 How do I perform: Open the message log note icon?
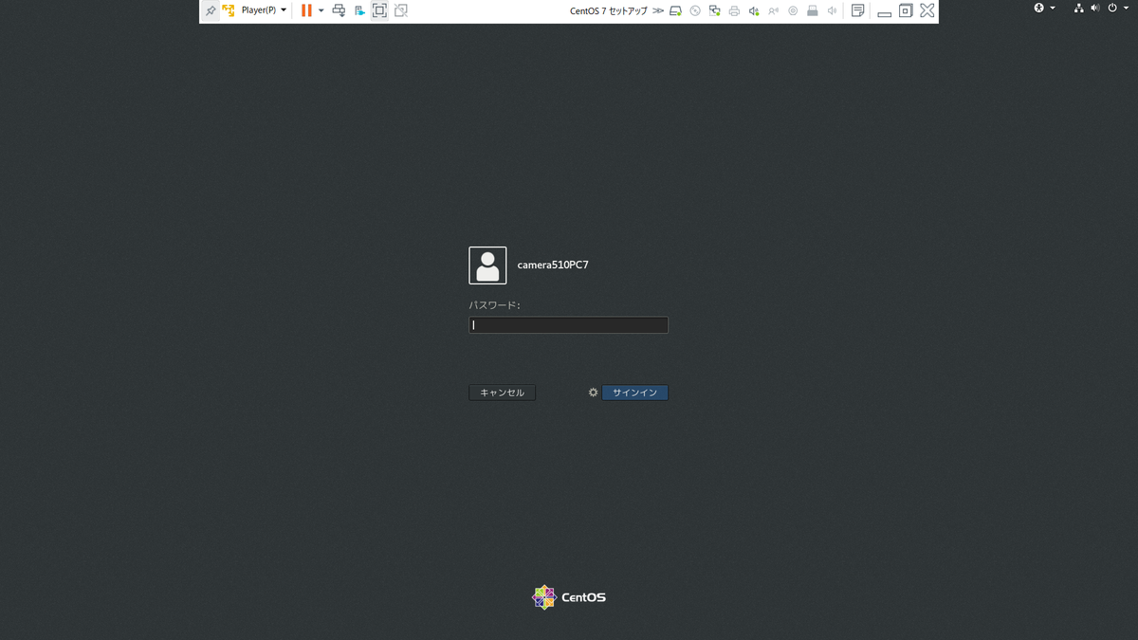(857, 10)
